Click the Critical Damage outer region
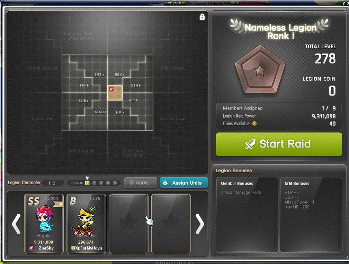The height and width of the screenshot is (264, 349). pos(42,68)
